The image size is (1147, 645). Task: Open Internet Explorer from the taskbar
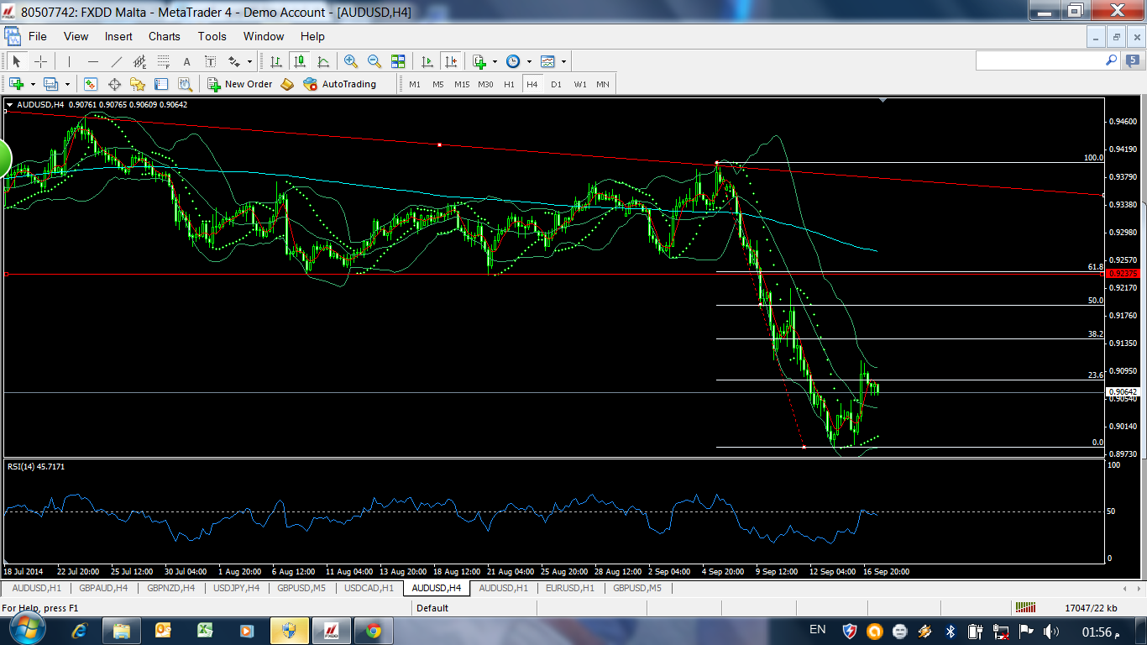(x=81, y=630)
